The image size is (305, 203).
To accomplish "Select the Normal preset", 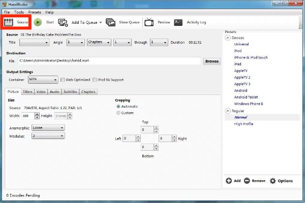I will coord(241,117).
